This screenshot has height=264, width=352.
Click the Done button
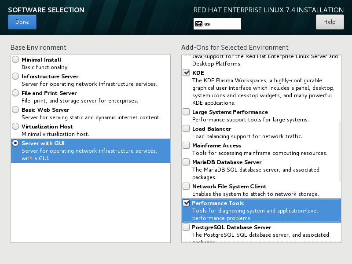(x=22, y=22)
